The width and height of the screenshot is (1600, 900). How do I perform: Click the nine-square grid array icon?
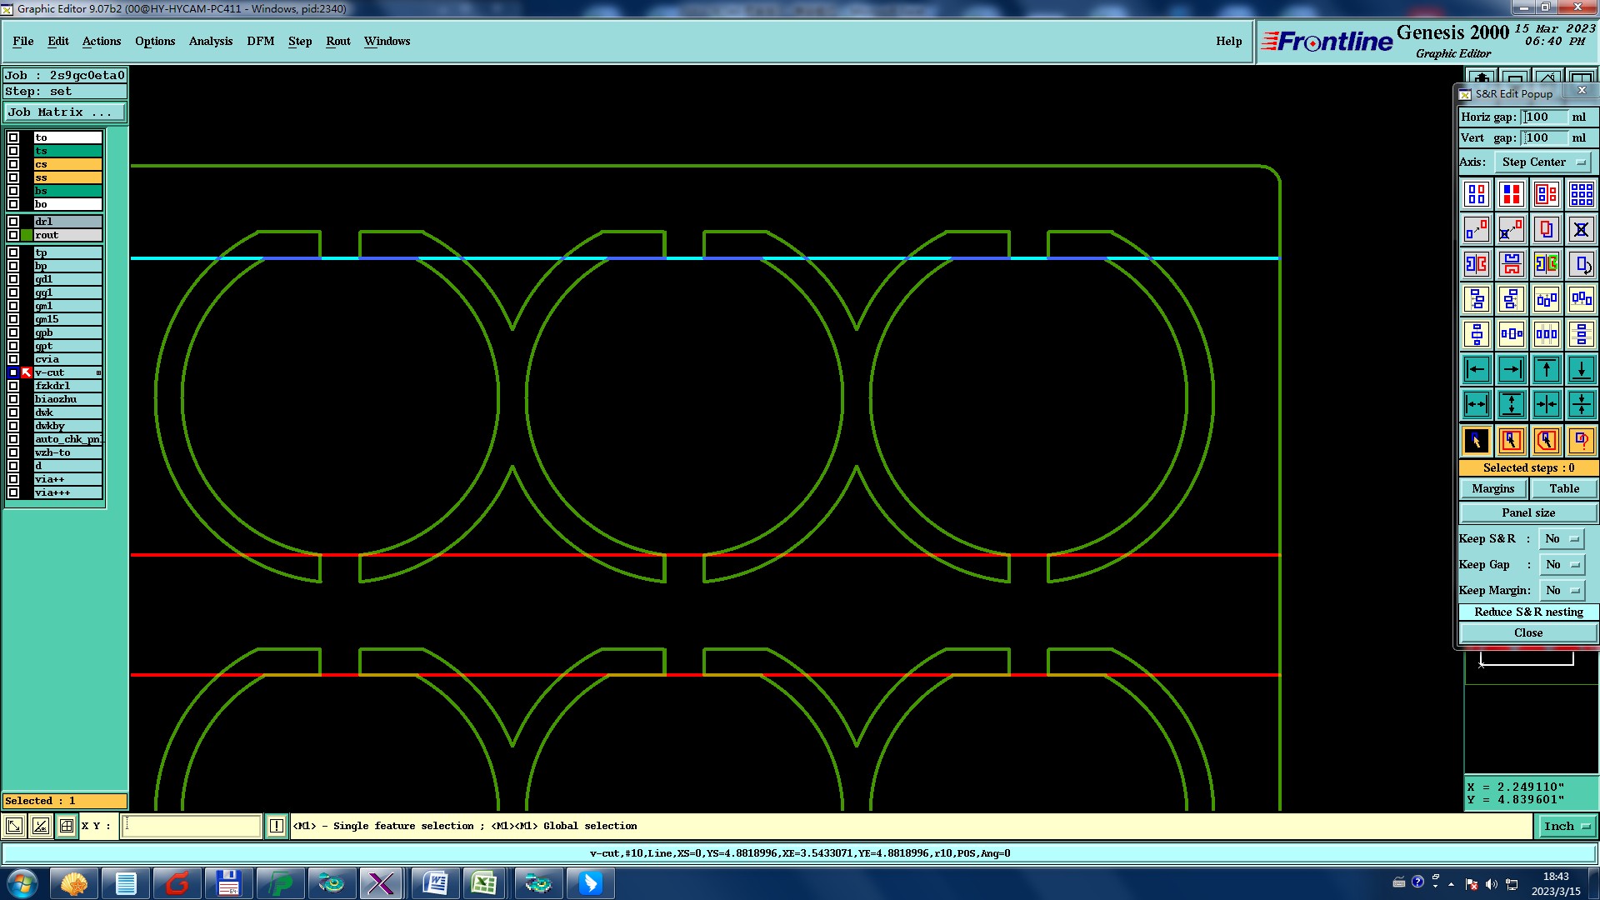(1582, 194)
